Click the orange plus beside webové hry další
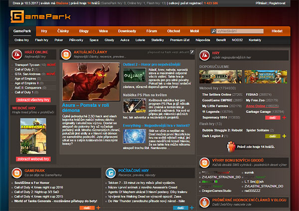This screenshot has width=299, height=211. pos(284,117)
